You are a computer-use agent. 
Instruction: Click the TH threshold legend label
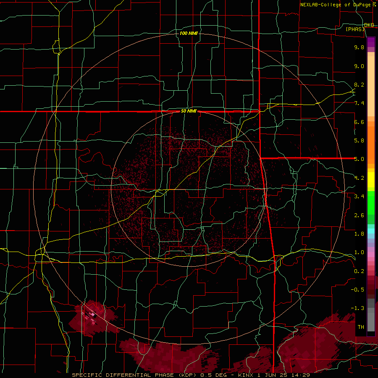point(361,327)
